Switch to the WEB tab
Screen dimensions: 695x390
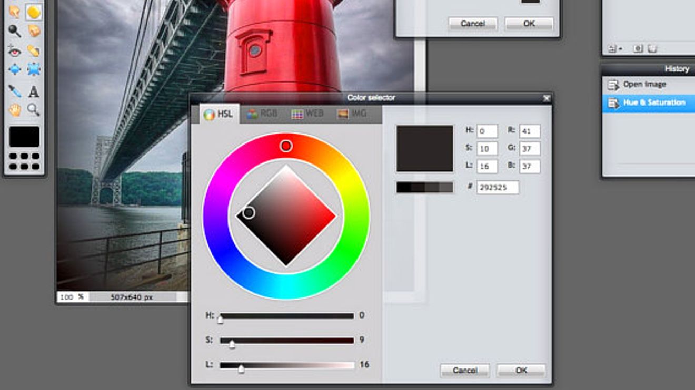tap(307, 114)
